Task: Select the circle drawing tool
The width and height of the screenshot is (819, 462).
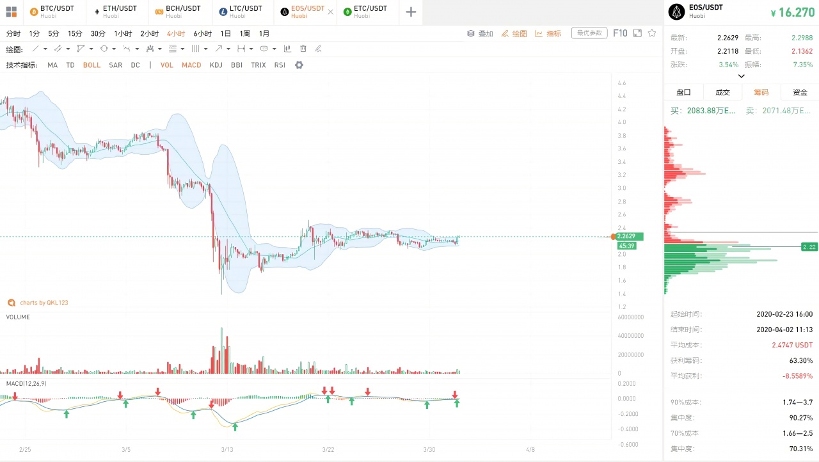Action: pyautogui.click(x=104, y=49)
